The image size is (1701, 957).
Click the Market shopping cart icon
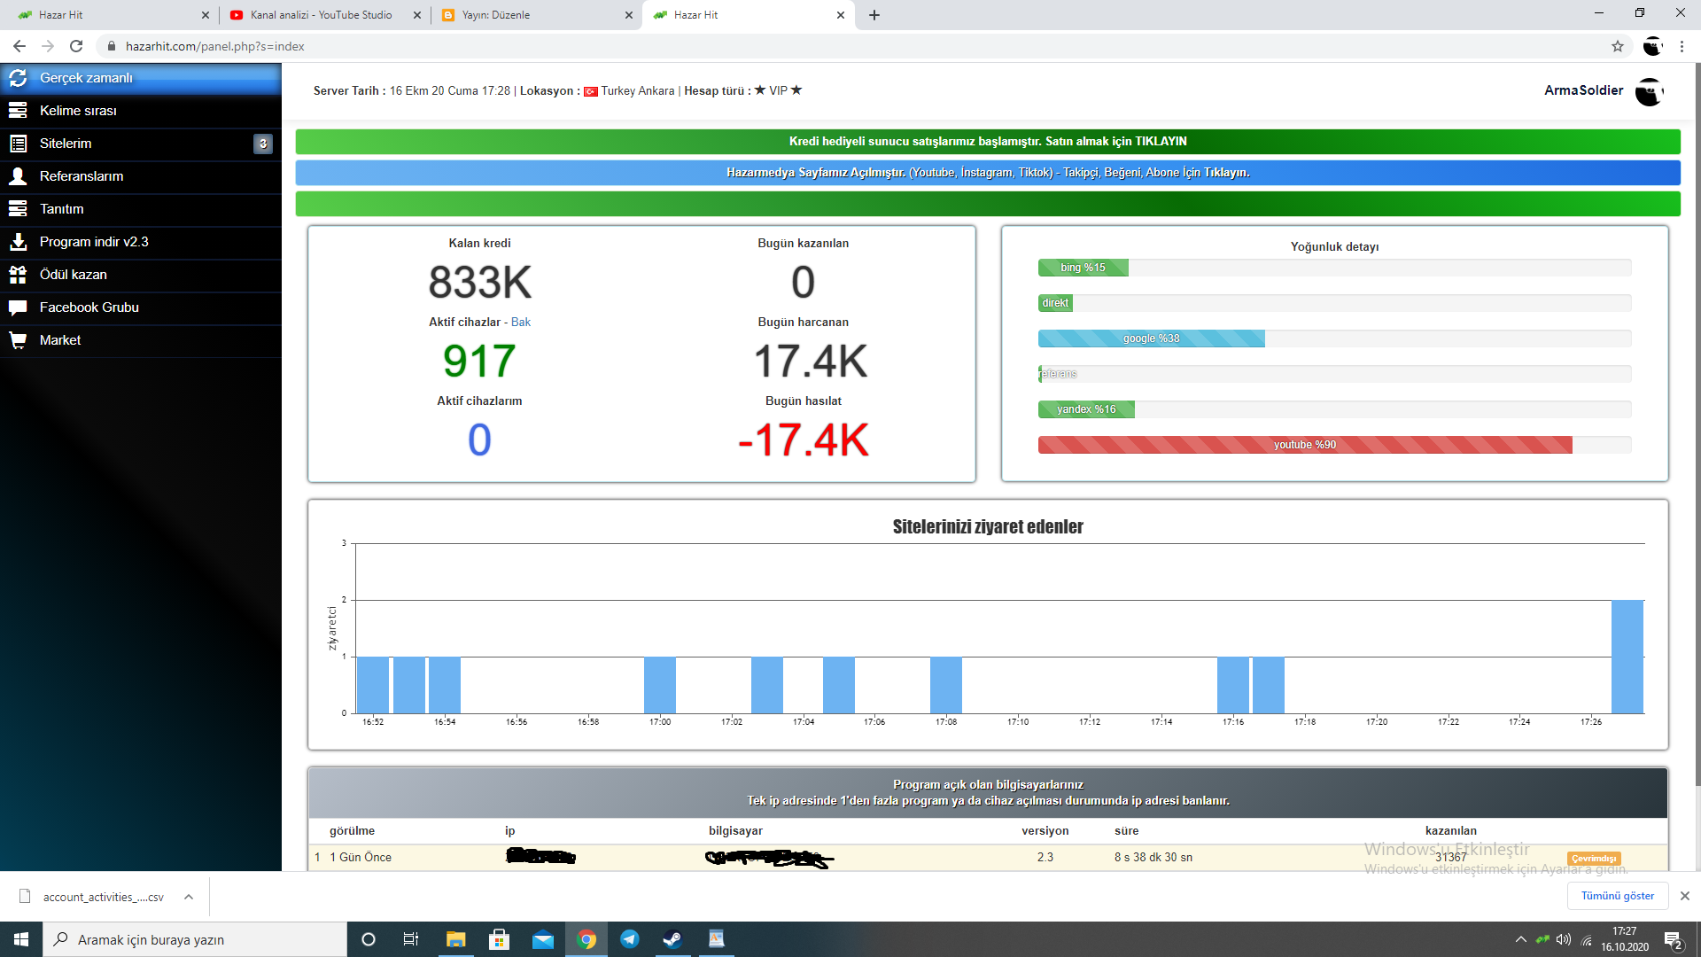[x=18, y=340]
